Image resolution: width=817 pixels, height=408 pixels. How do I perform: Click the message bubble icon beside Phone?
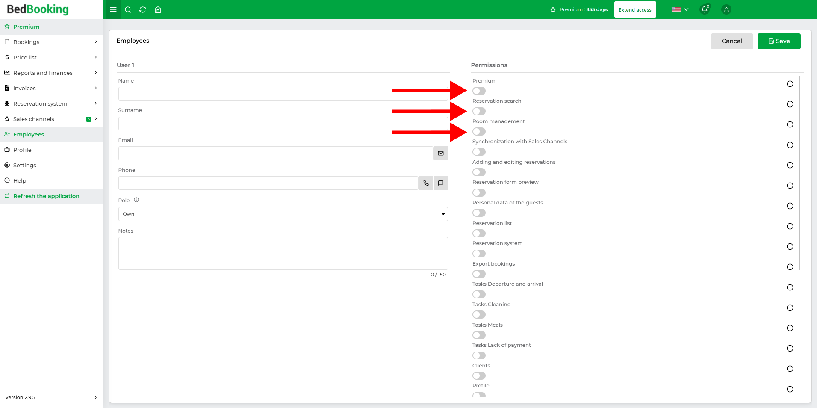tap(441, 183)
